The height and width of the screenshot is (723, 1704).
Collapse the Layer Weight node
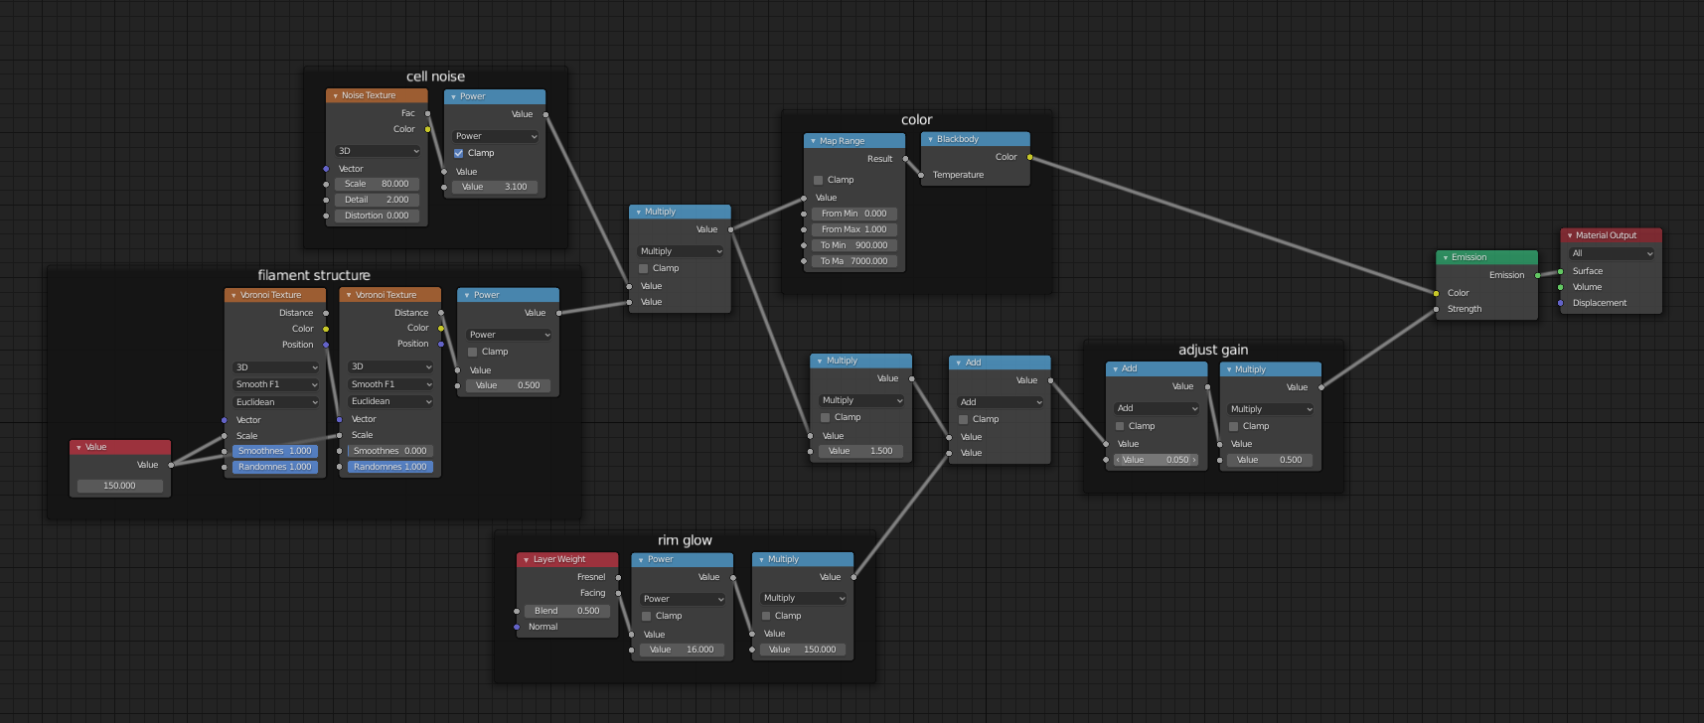527,560
